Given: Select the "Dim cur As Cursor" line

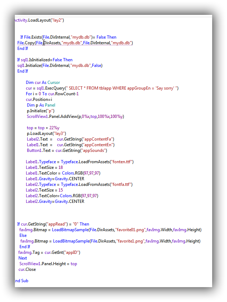Looking at the screenshot, I should point(43,82).
